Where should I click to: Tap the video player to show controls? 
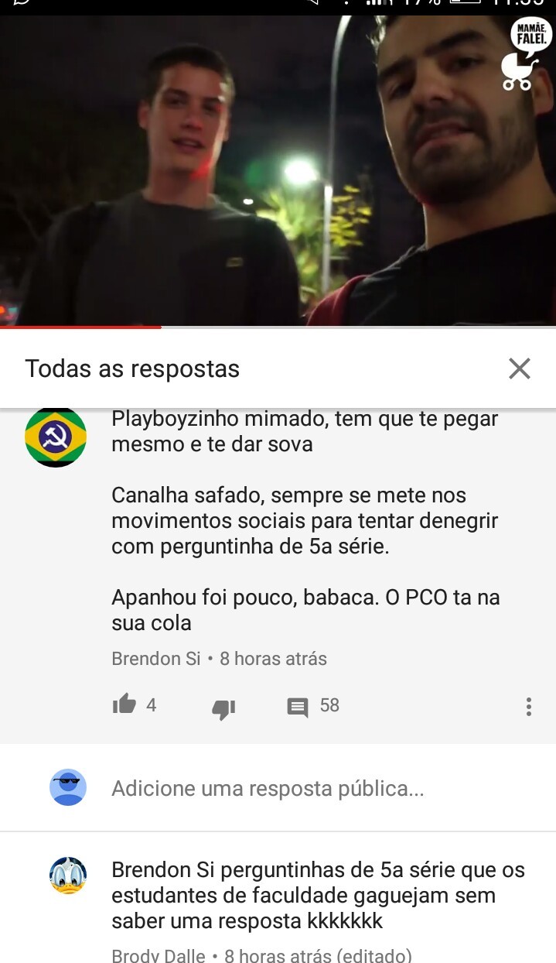tap(278, 170)
